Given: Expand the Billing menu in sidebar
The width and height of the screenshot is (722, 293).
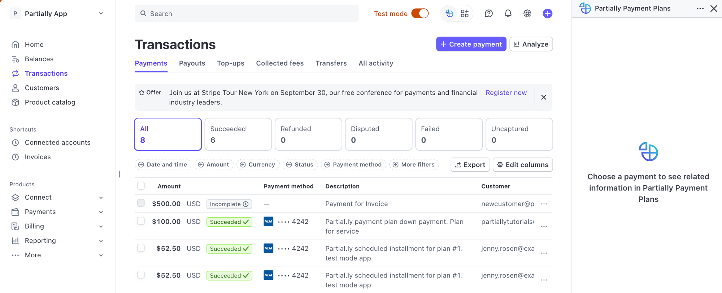Looking at the screenshot, I should (x=101, y=226).
